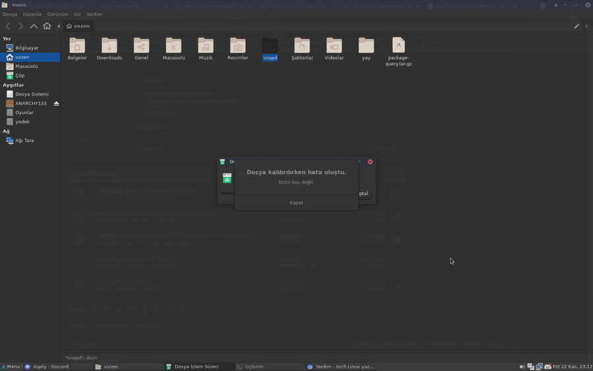Go to parent folder with up arrow
Viewport: 593px width, 371px height.
(x=34, y=26)
